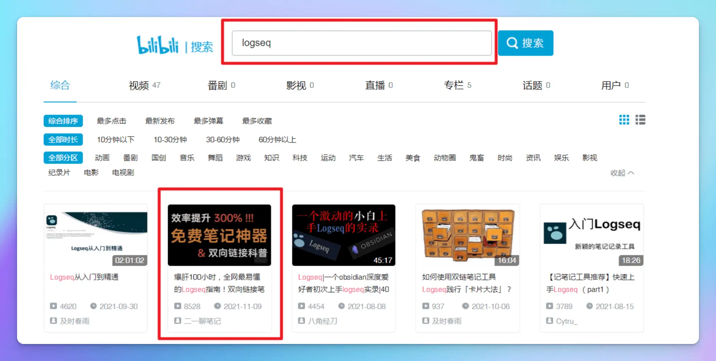Open 免费笔记神器 video thumbnail
This screenshot has width=716, height=361.
pos(220,235)
